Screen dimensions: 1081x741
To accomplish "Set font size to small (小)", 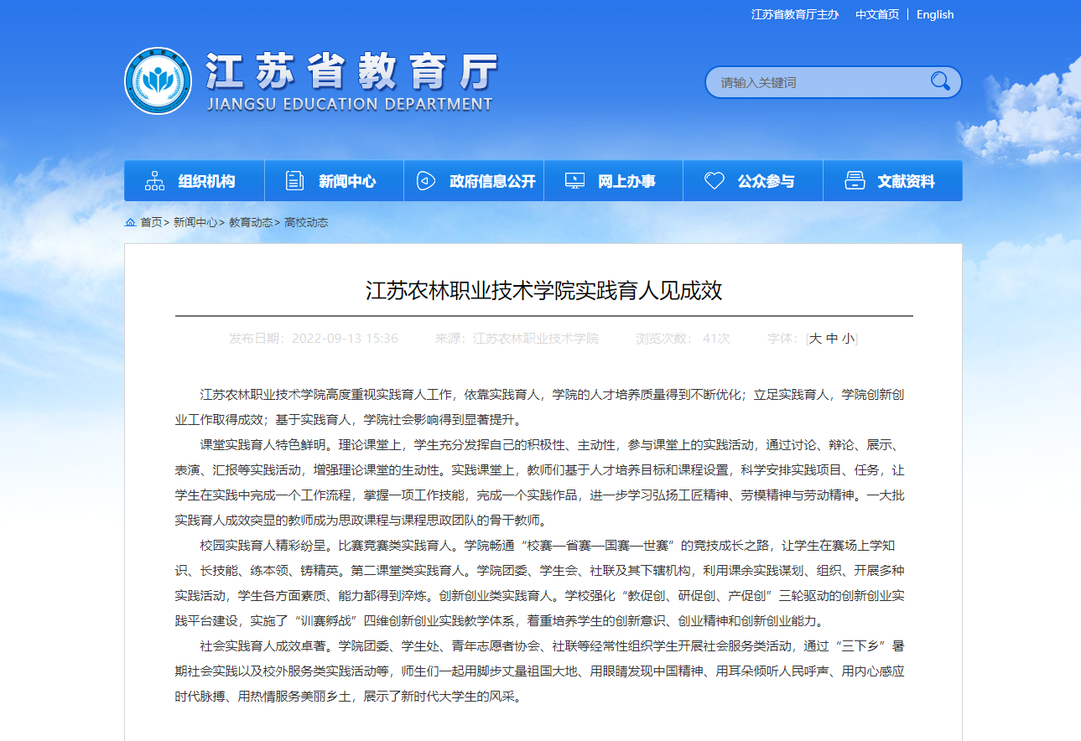I will point(848,339).
